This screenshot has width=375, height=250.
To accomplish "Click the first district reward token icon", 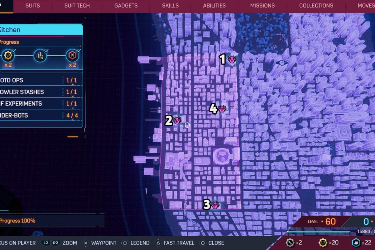I will 8,56.
